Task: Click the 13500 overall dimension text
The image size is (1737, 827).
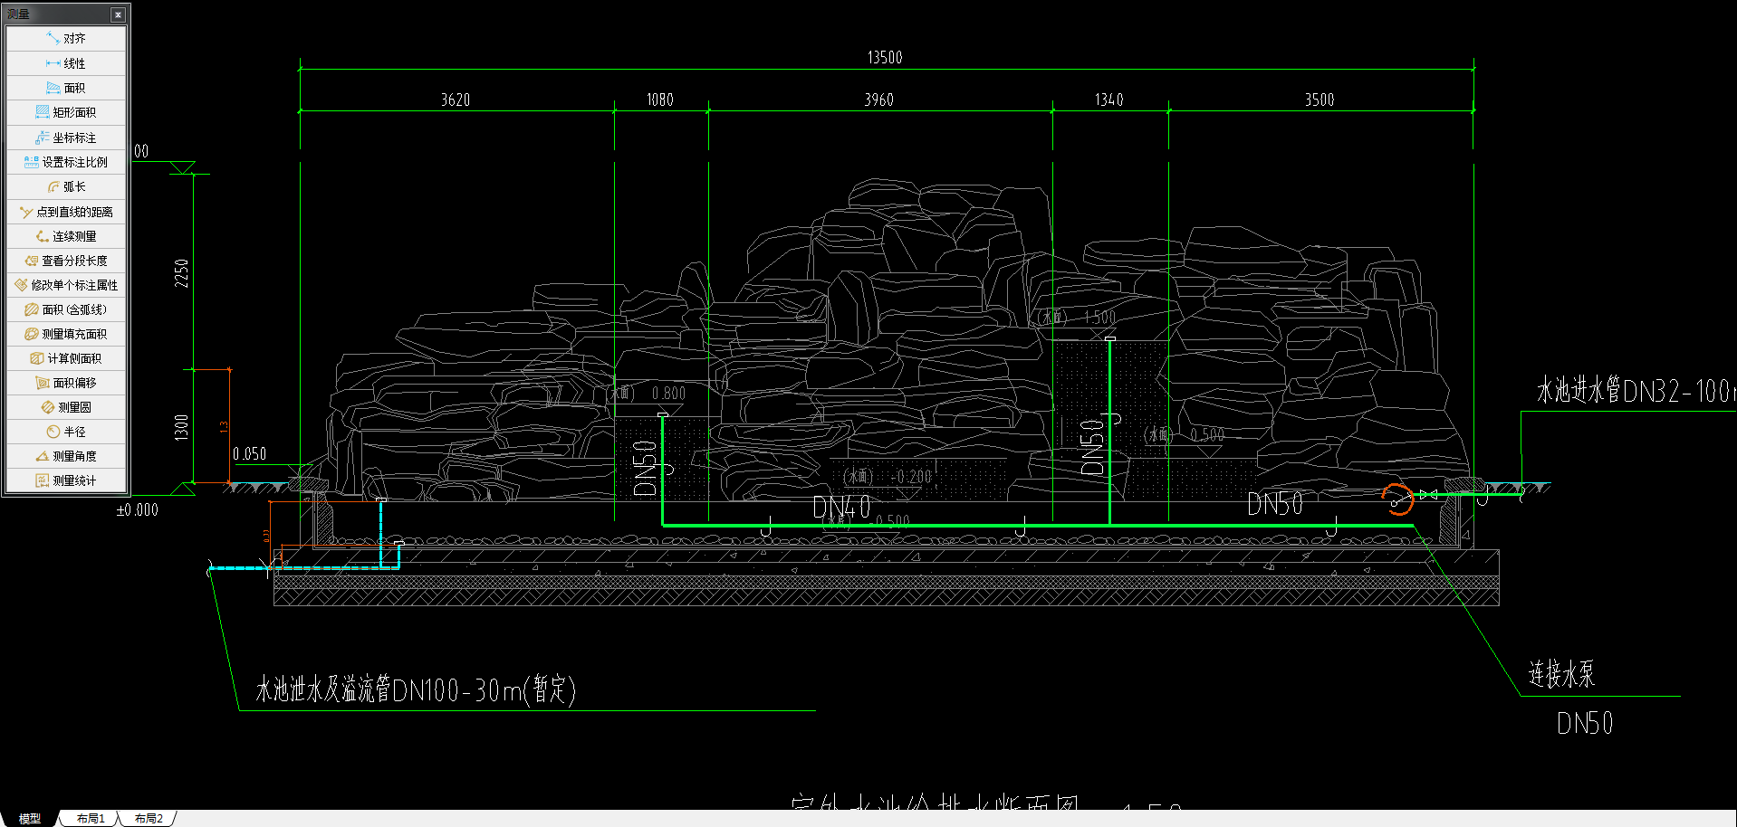Action: coord(885,58)
